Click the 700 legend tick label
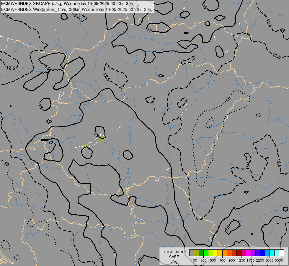The image size is (289, 266). [223, 260]
